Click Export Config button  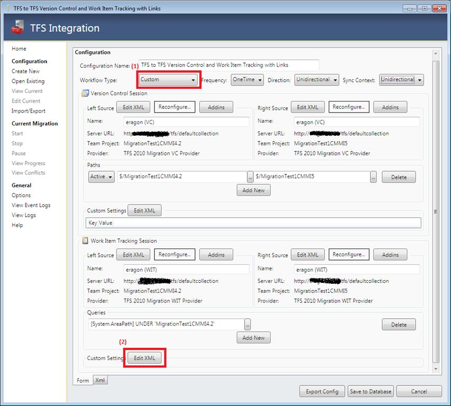click(322, 391)
